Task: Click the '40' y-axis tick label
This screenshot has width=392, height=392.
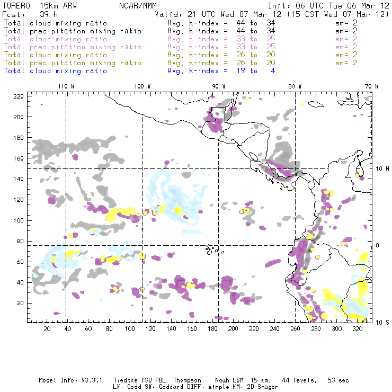Action: (x=20, y=282)
